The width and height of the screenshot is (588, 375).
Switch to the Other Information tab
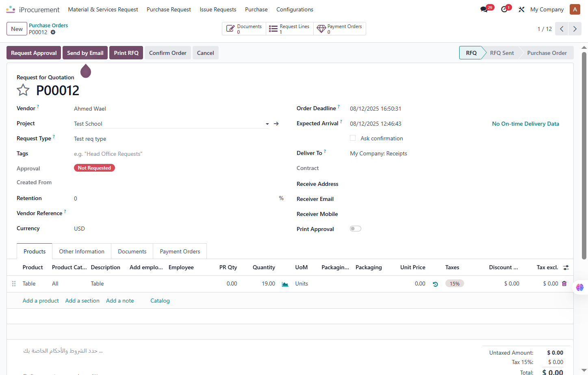82,251
